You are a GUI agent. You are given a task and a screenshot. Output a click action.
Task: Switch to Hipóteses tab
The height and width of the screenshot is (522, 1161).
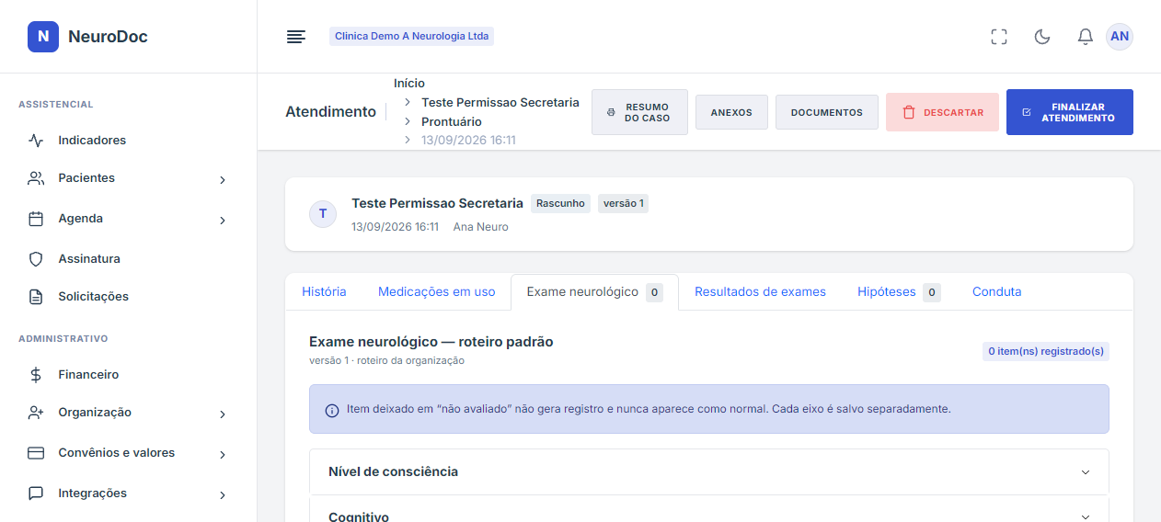coord(899,292)
